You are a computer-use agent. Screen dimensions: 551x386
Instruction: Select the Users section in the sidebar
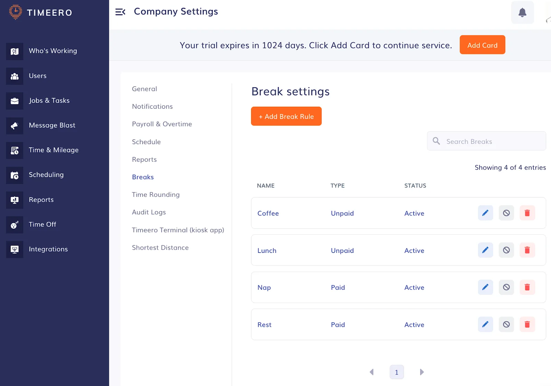(x=38, y=76)
